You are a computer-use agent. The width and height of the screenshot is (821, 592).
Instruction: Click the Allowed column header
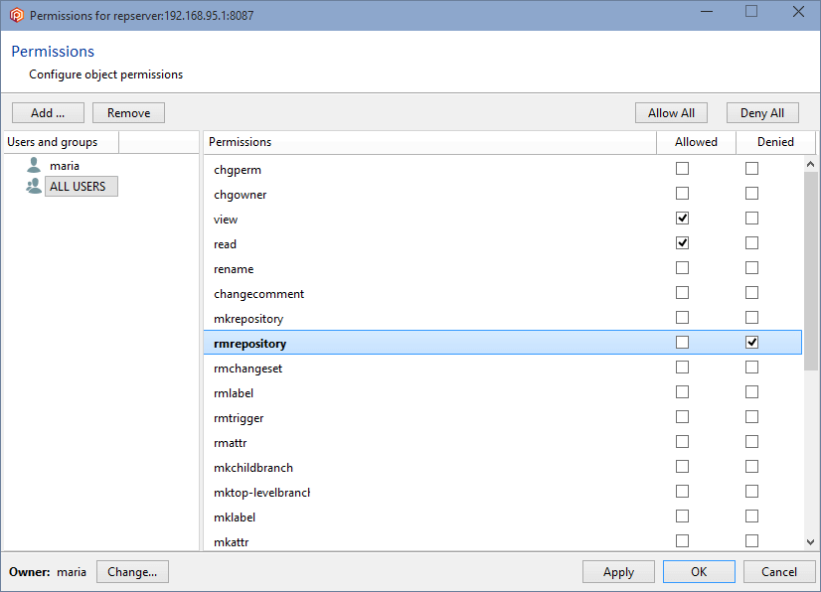697,142
